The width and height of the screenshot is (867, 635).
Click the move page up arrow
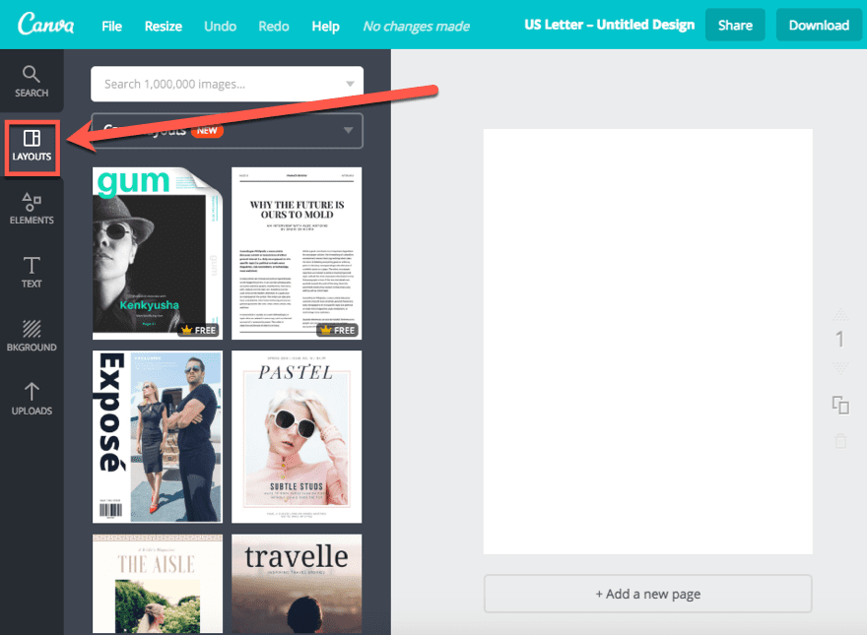pos(839,313)
